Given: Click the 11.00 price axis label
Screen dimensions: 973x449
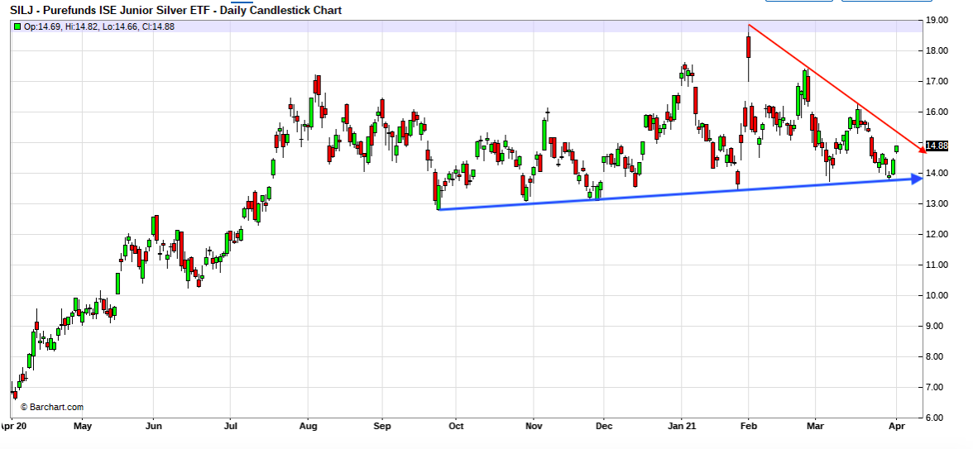Looking at the screenshot, I should click(x=937, y=265).
